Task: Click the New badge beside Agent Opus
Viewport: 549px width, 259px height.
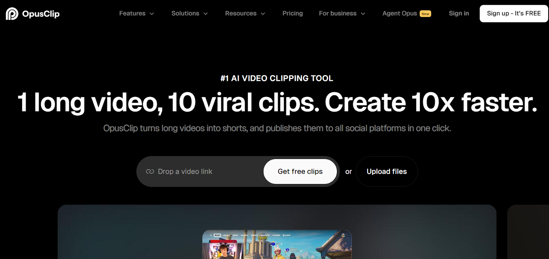Action: 425,14
